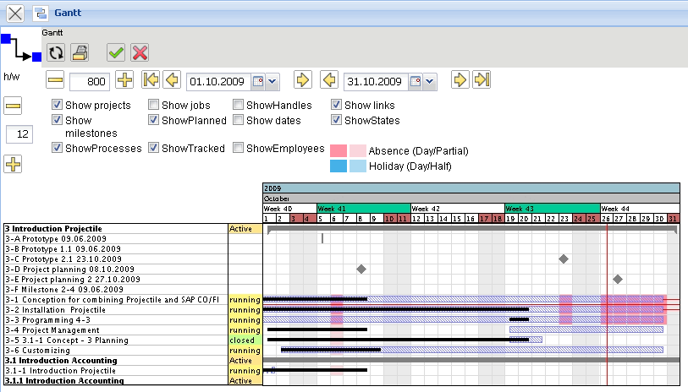Click milestone diamond for 3-D Project planning
Viewport: 688px width, 392px height.
(x=361, y=269)
